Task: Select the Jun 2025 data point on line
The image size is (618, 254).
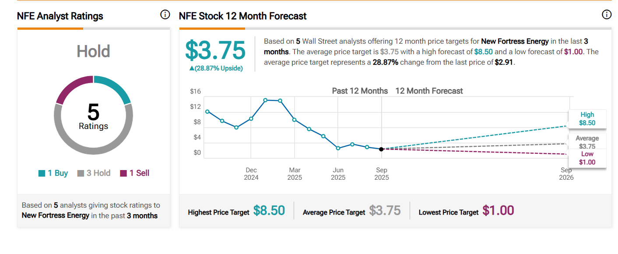Action: point(338,148)
